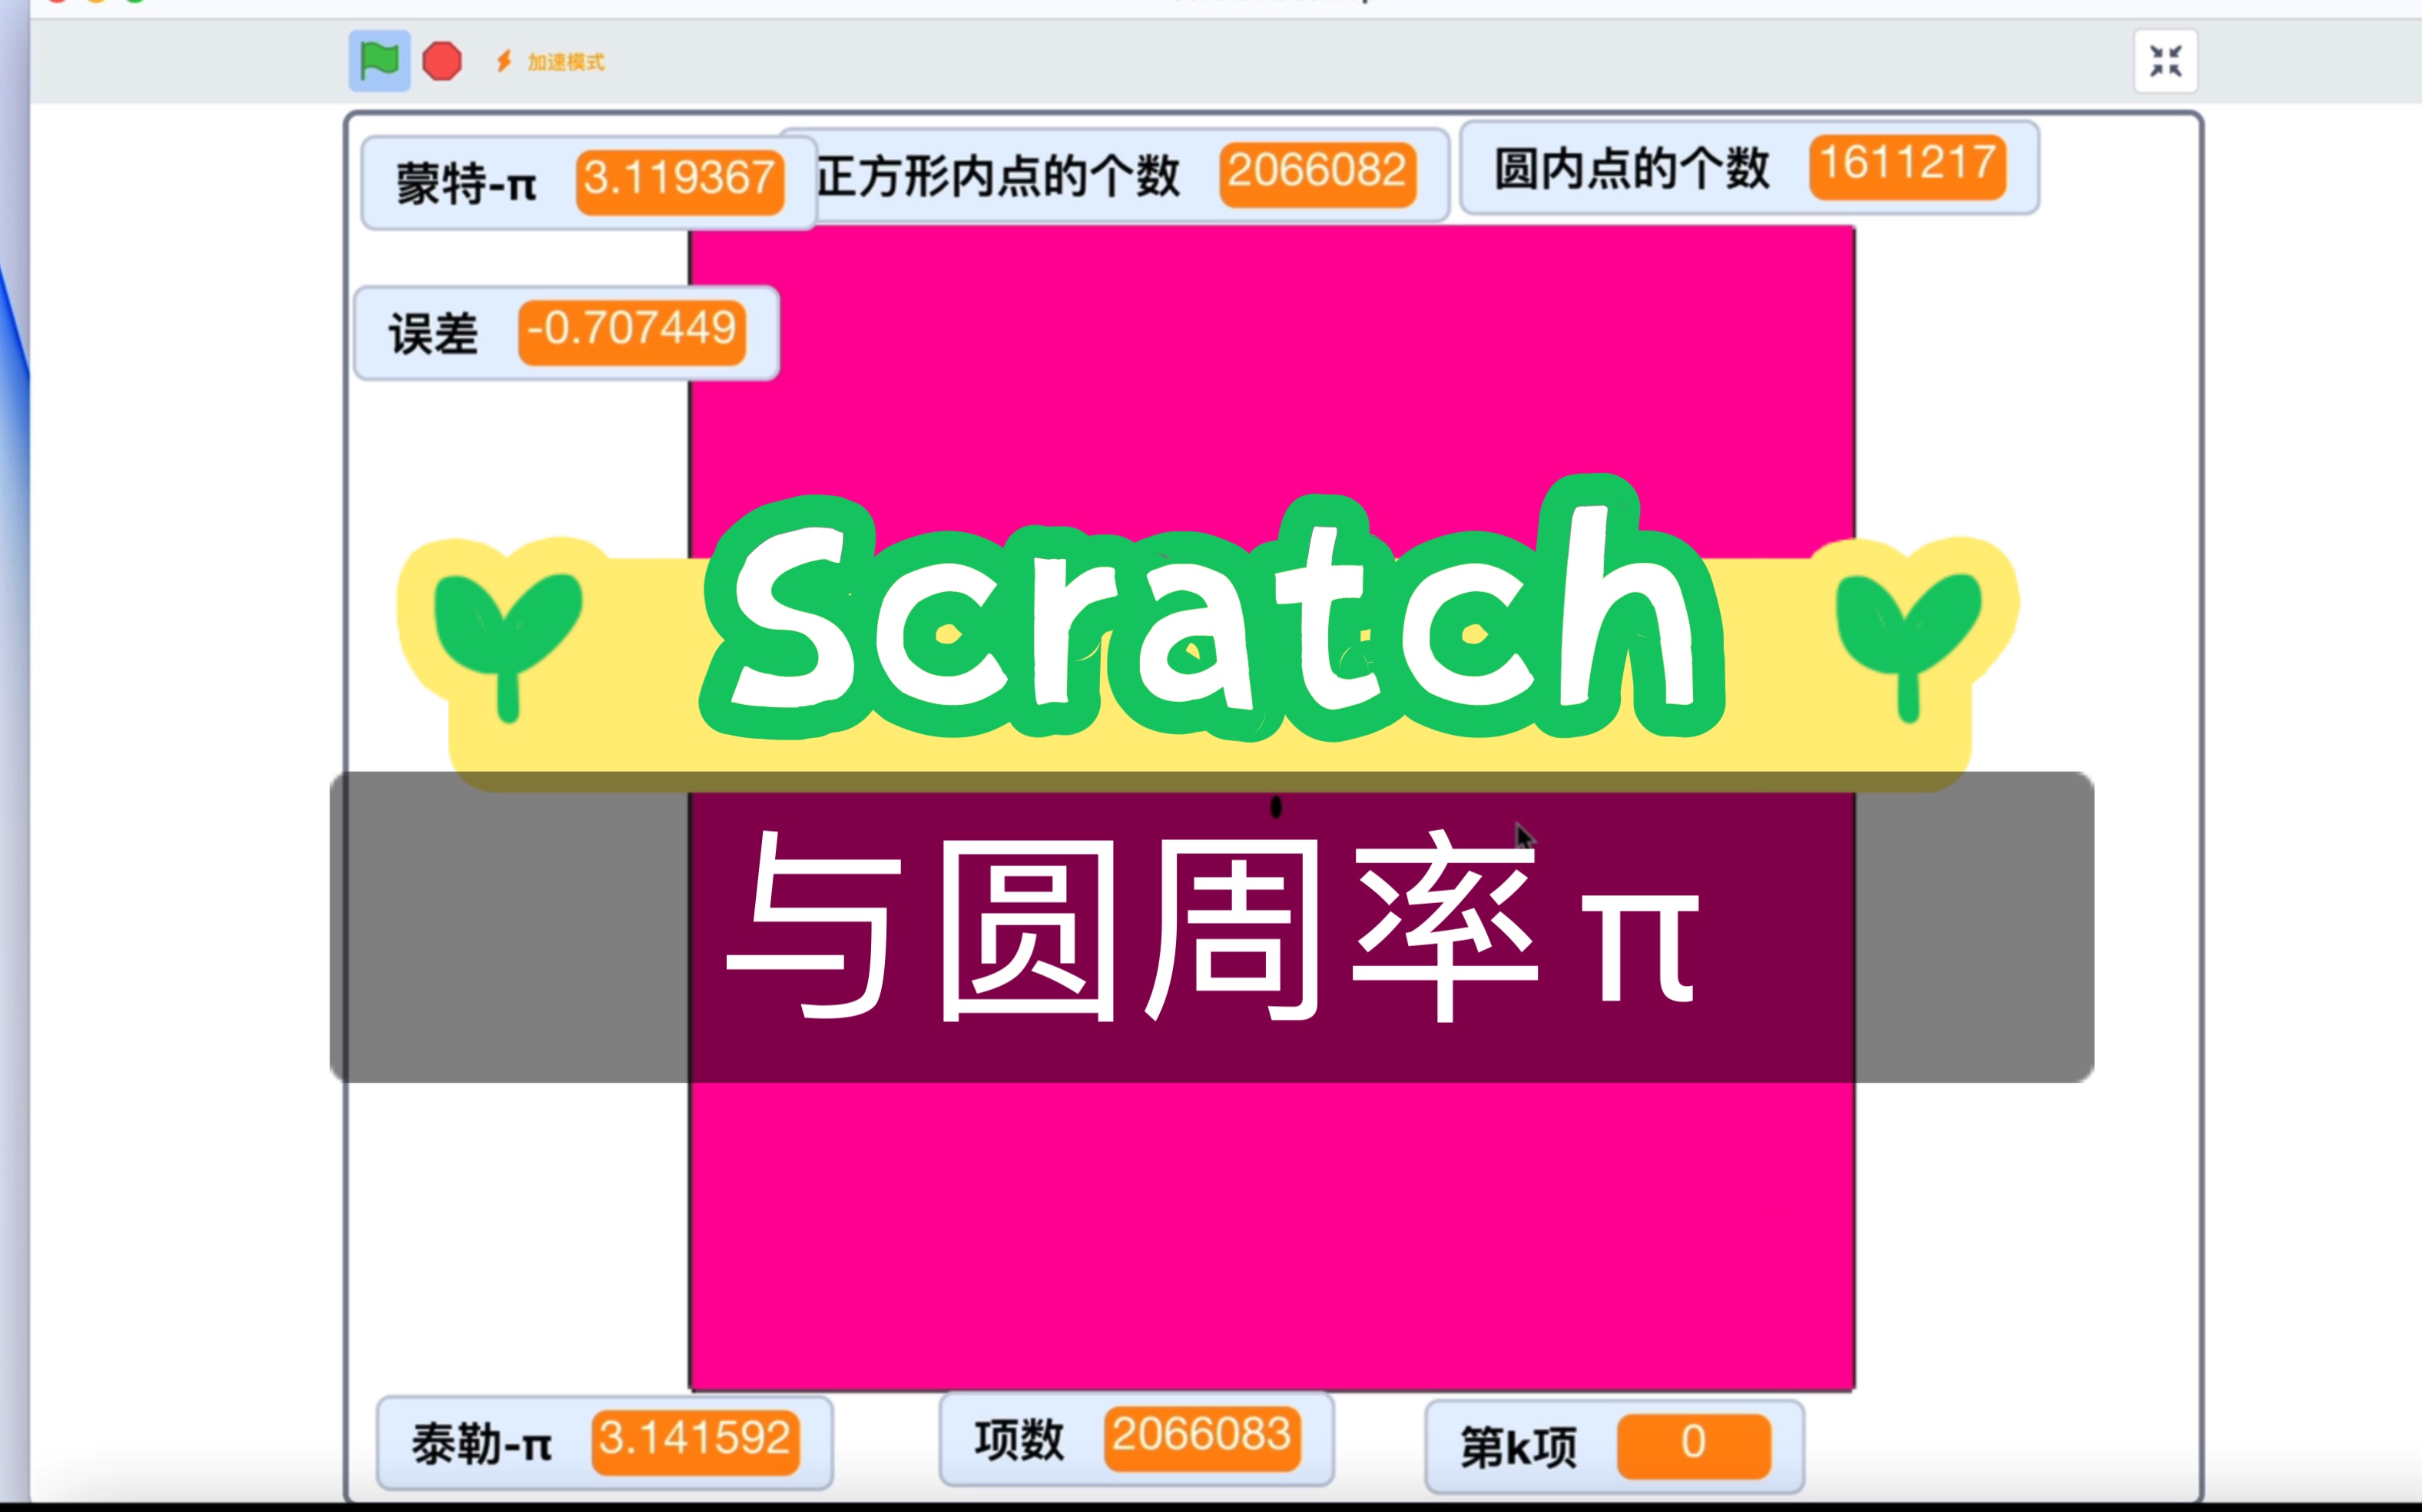
Task: Click the value -0.707449
Action: coord(632,332)
